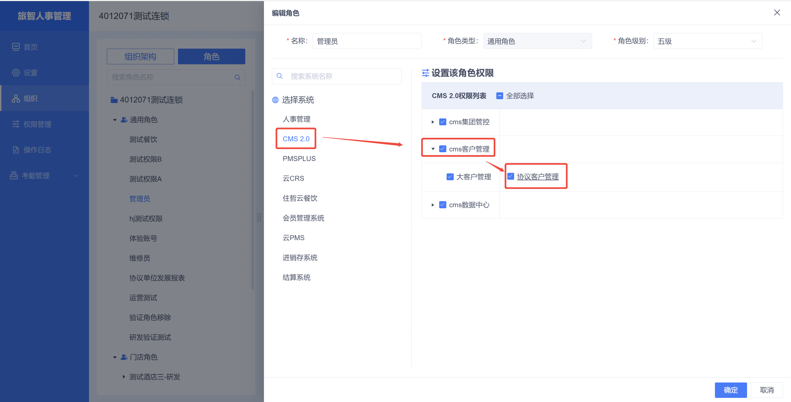Click the role tree vertical scrollbar
The width and height of the screenshot is (791, 402).
coord(253,190)
